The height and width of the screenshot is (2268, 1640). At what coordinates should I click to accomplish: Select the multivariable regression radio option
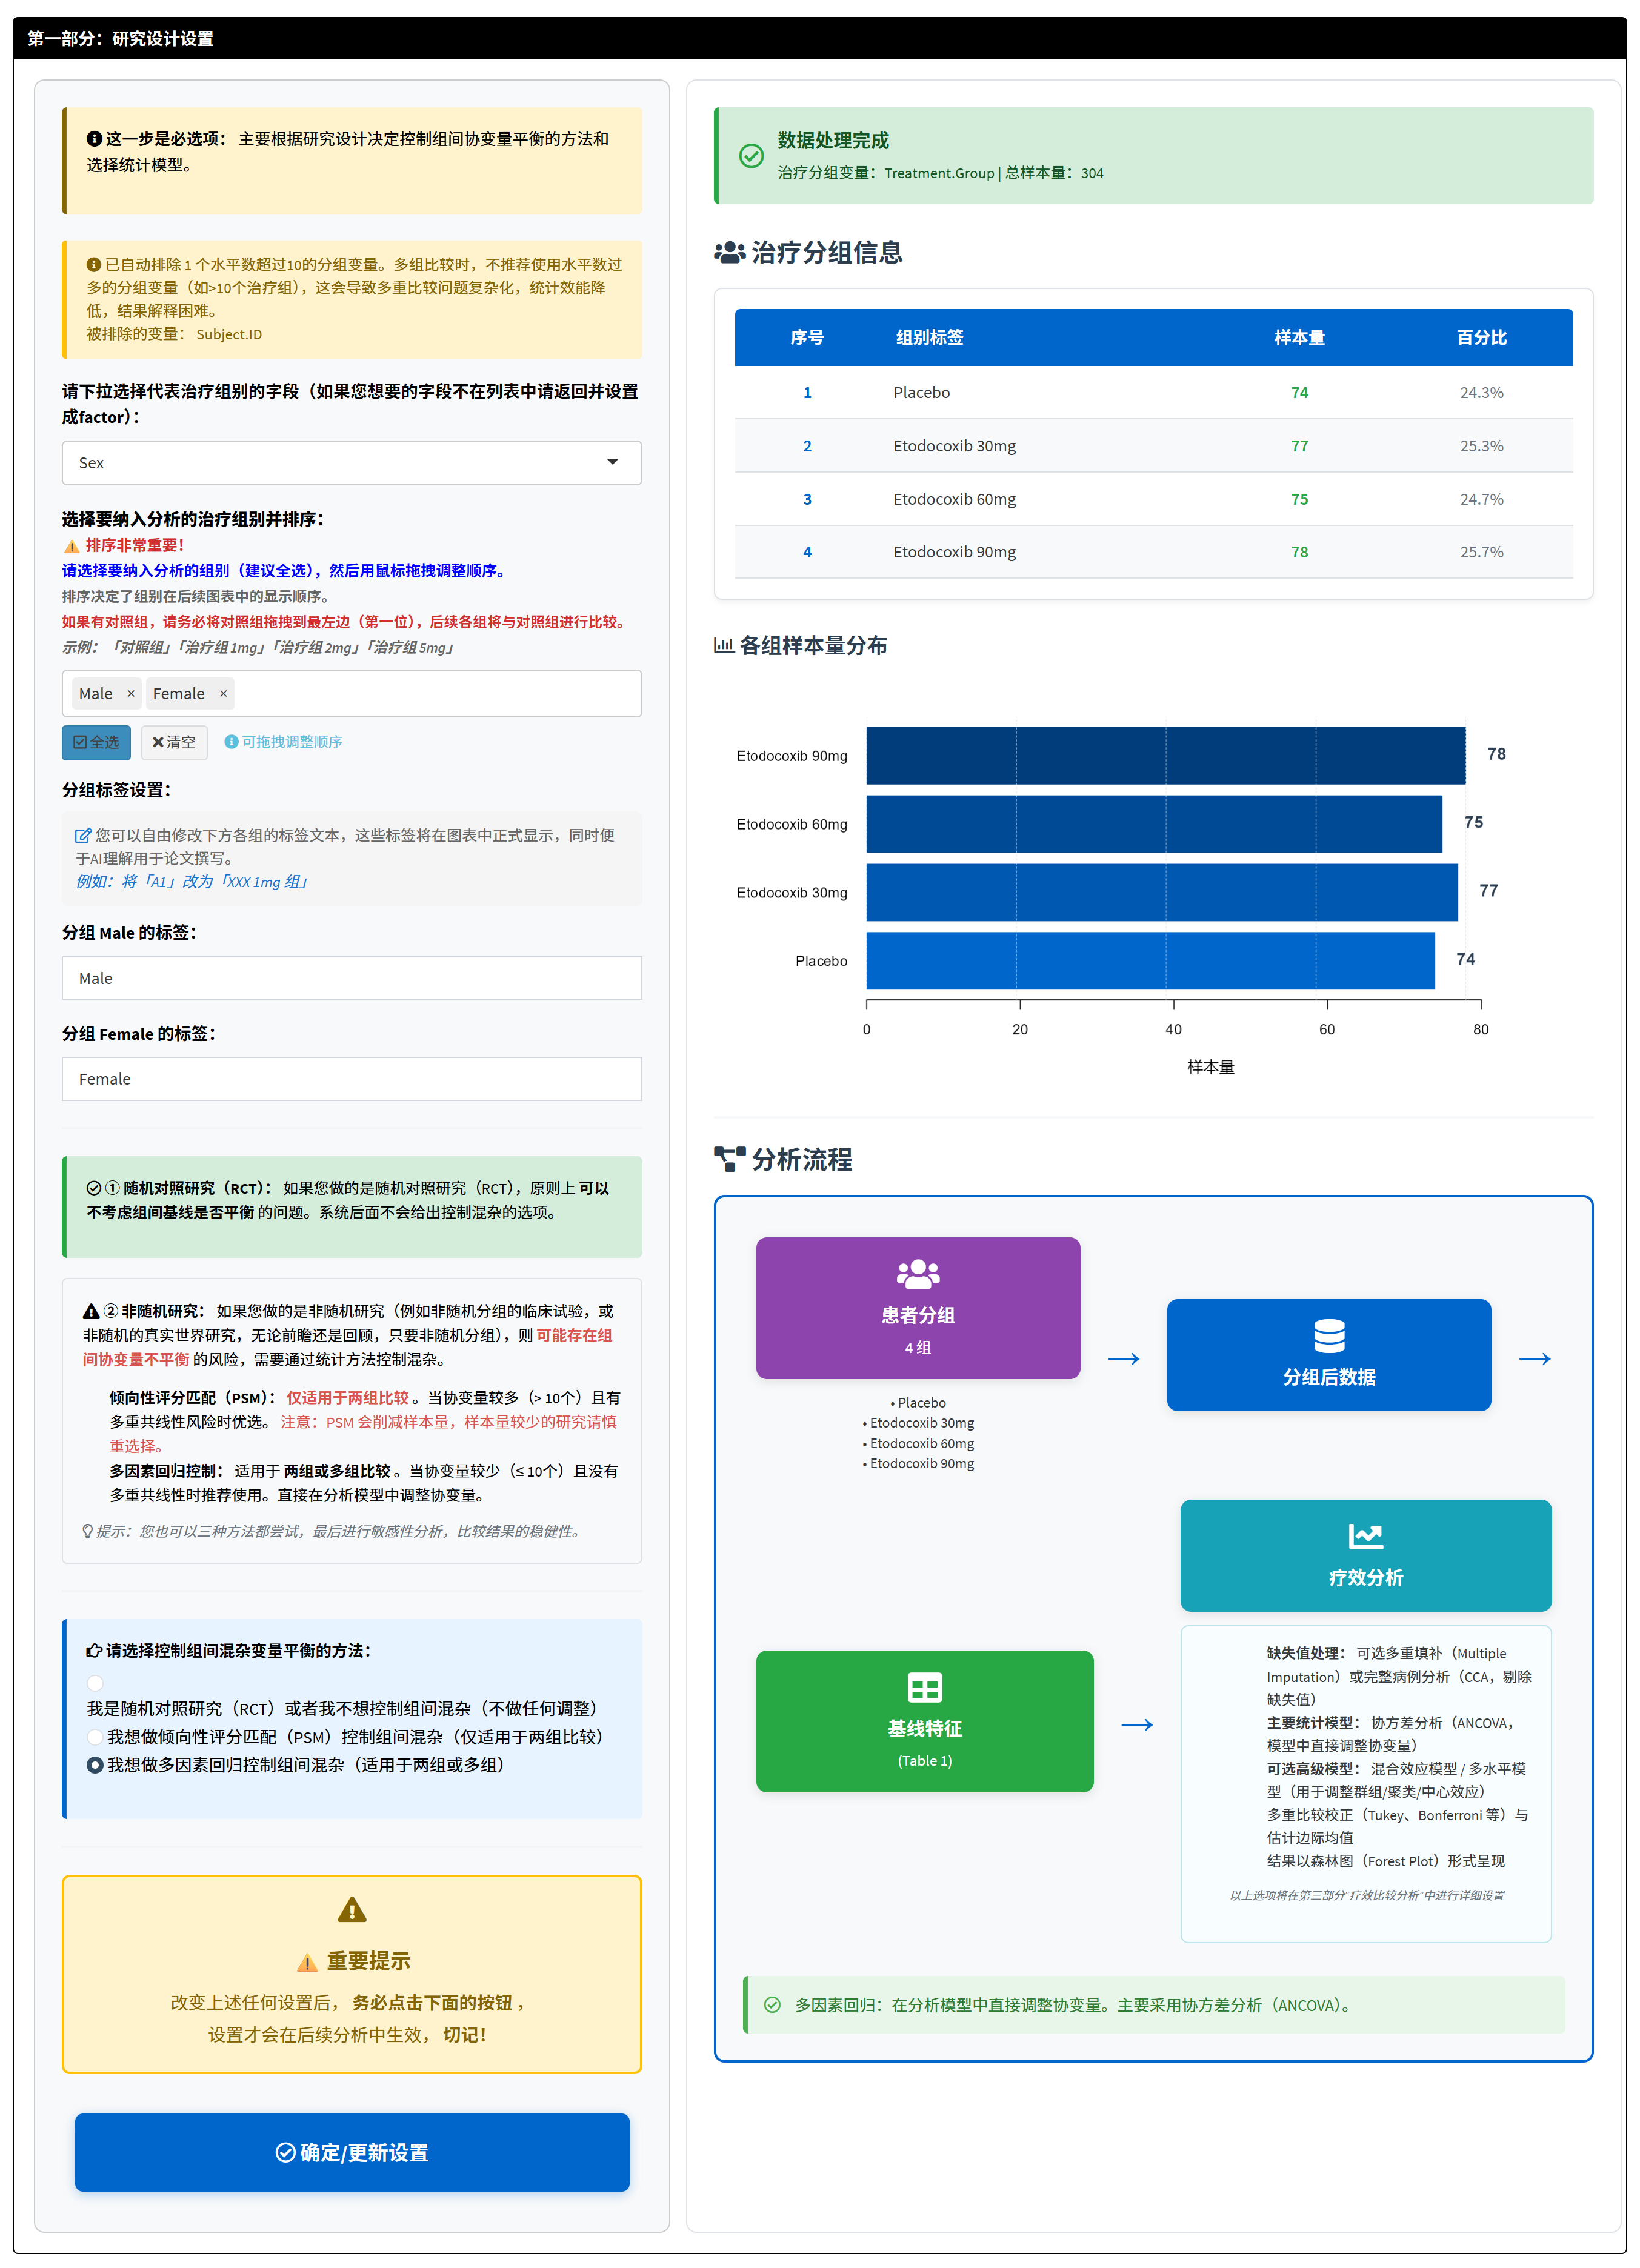[95, 1765]
